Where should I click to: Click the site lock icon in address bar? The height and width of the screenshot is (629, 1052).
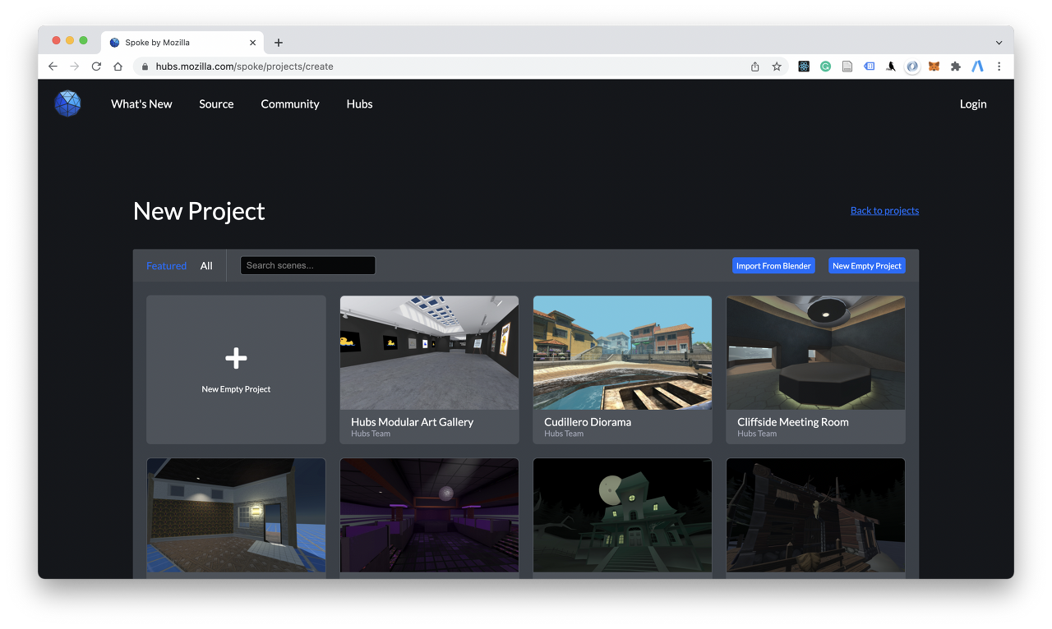[x=145, y=67]
